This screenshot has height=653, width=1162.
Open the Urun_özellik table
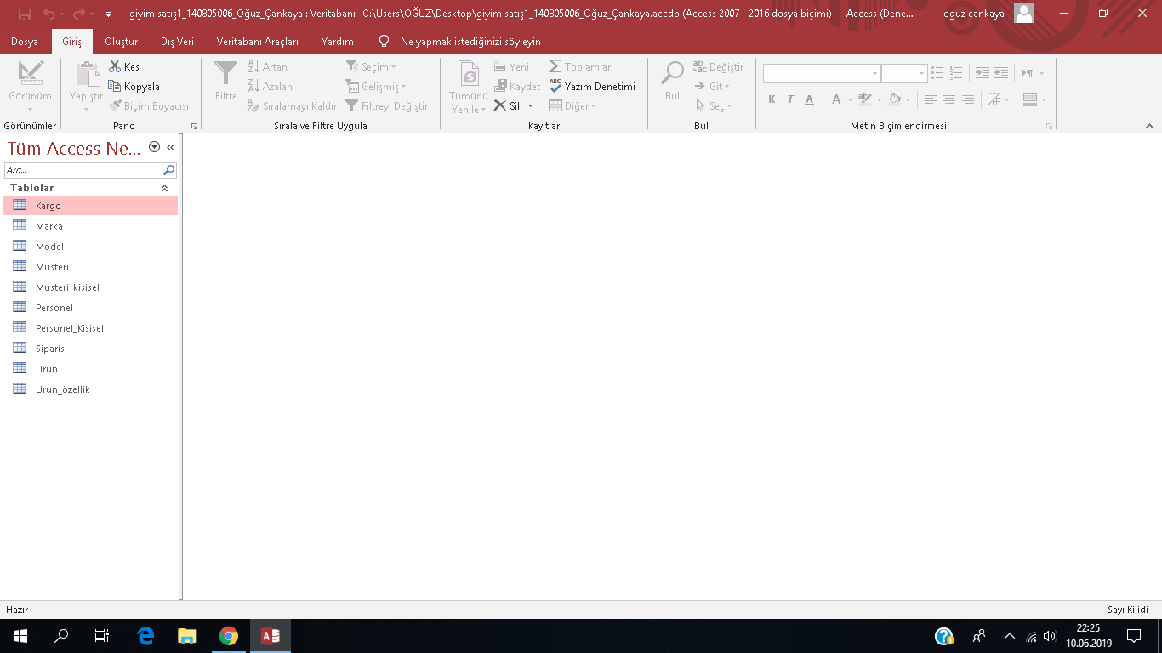[x=62, y=389]
